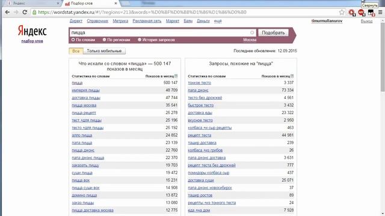
Task: Open the Справочник menu link
Action: click(x=97, y=21)
